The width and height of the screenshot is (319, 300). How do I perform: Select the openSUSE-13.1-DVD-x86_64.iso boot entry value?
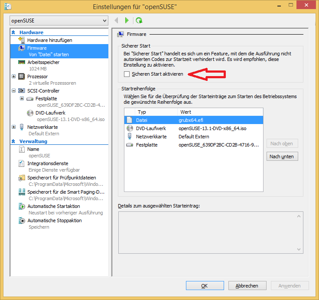click(x=212, y=128)
